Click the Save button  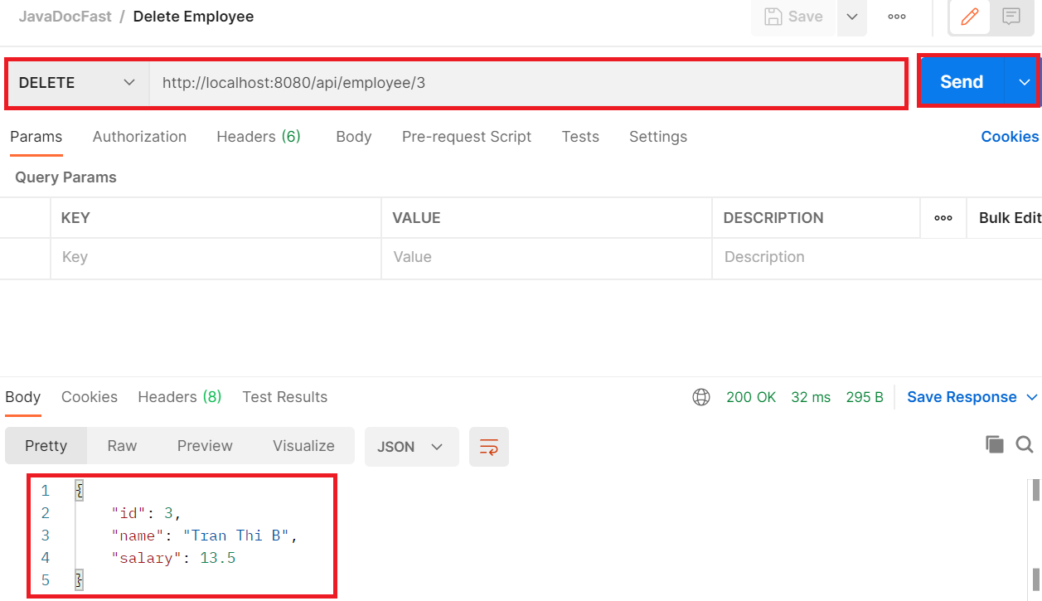tap(794, 17)
